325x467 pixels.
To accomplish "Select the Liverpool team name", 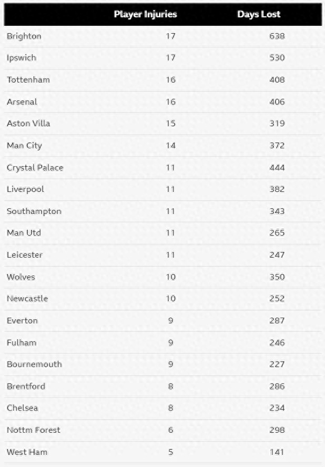I will [x=25, y=189].
